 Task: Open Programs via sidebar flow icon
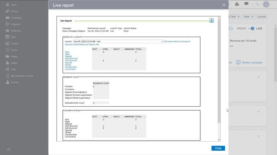point(7,24)
